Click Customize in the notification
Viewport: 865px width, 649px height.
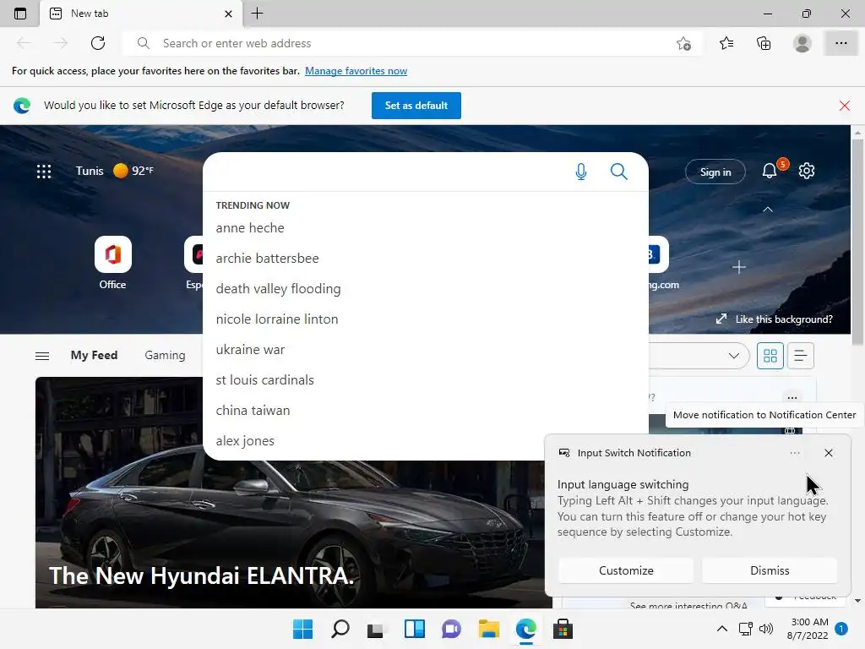[x=626, y=570]
